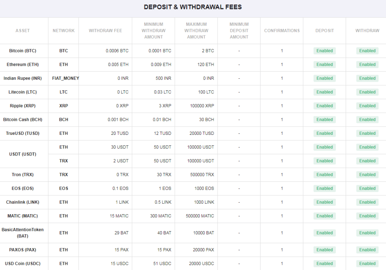Click the Bitcoin Cash deposit Enabled badge
The height and width of the screenshot is (270, 386).
coord(325,119)
